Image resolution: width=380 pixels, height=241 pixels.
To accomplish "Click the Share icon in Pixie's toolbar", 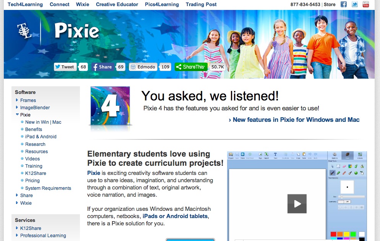I will tap(242, 154).
